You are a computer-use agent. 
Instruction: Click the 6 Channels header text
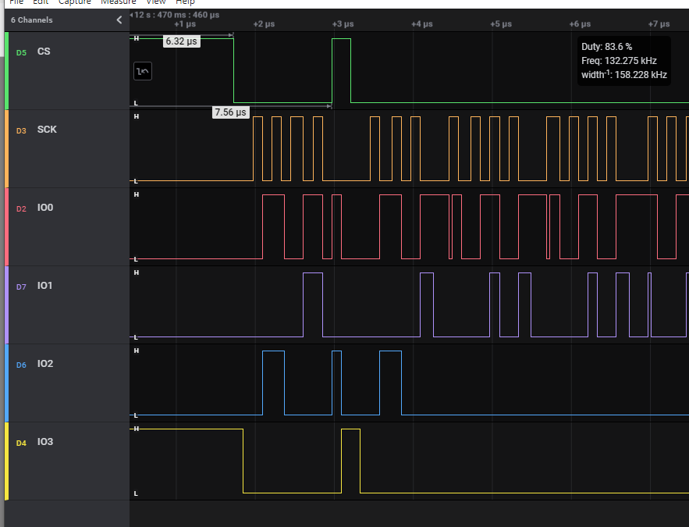point(32,20)
